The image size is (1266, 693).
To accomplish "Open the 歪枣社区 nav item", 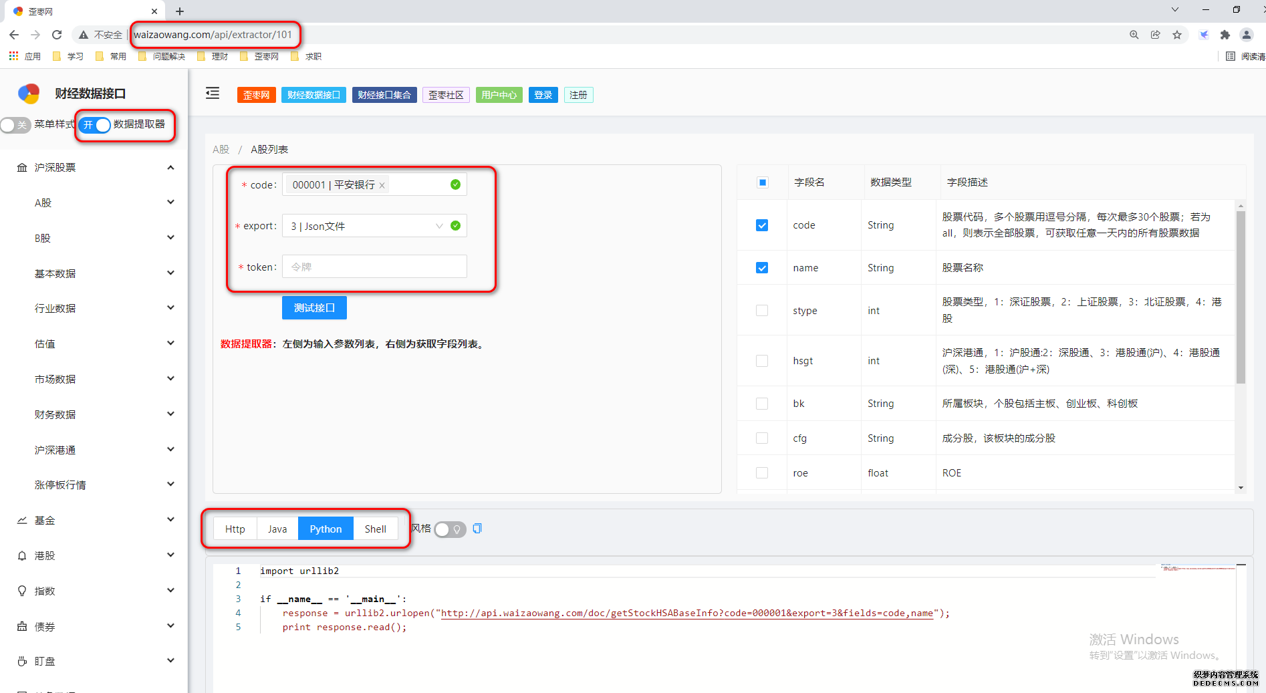I will point(446,95).
